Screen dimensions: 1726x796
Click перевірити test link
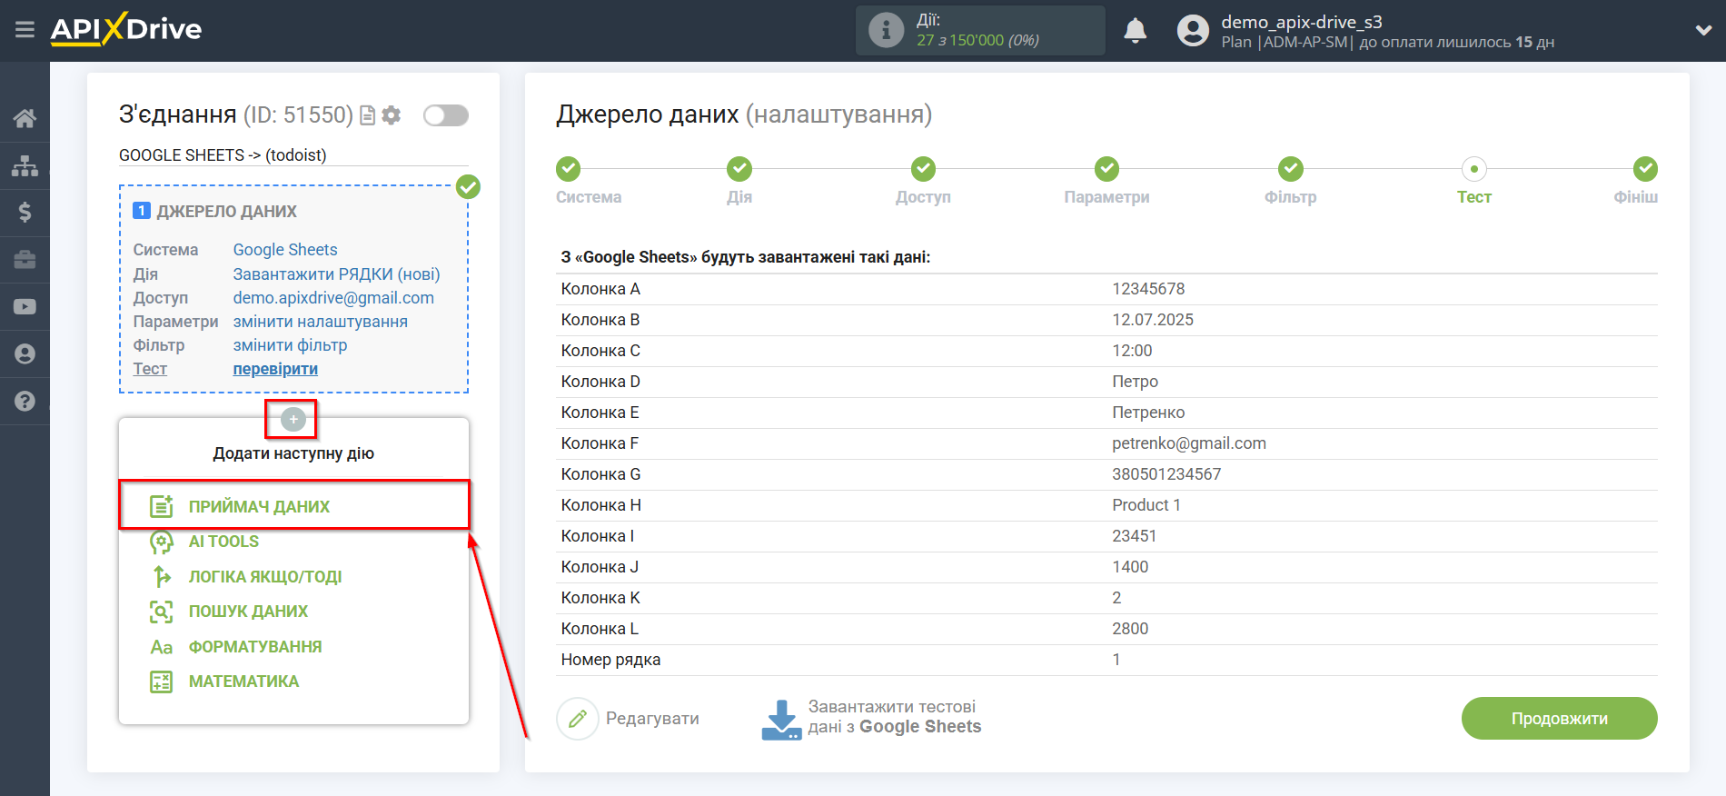275,369
